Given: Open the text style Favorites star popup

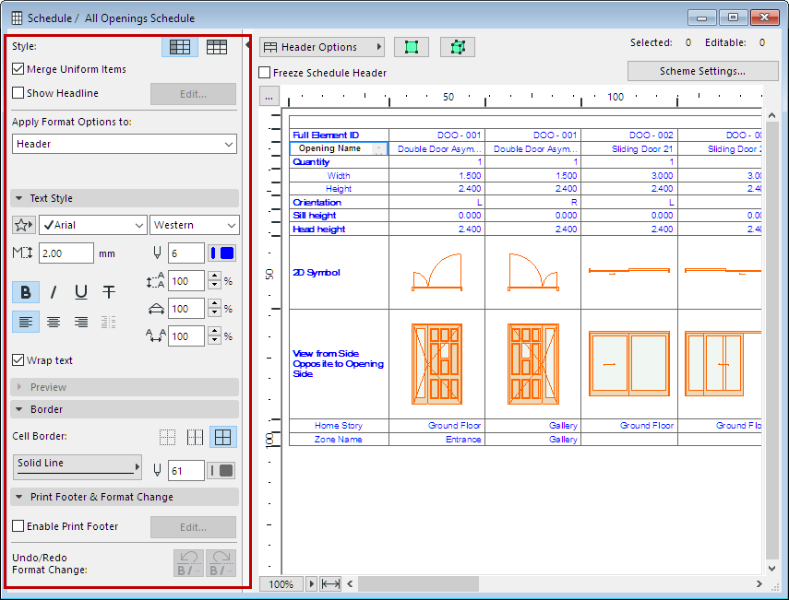Looking at the screenshot, I should point(24,224).
